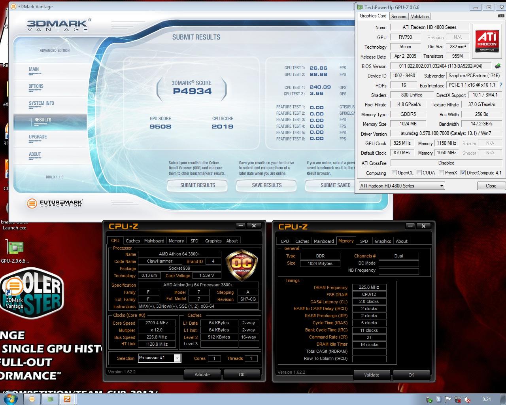
Task: Click the GPU-Z title bar app icon
Action: [359, 7]
